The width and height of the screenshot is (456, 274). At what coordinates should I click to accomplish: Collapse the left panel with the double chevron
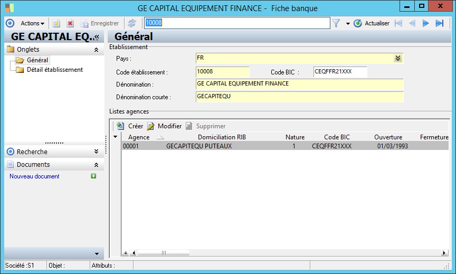coord(97,37)
